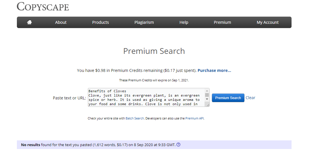Click the 'No results' text

point(31,145)
